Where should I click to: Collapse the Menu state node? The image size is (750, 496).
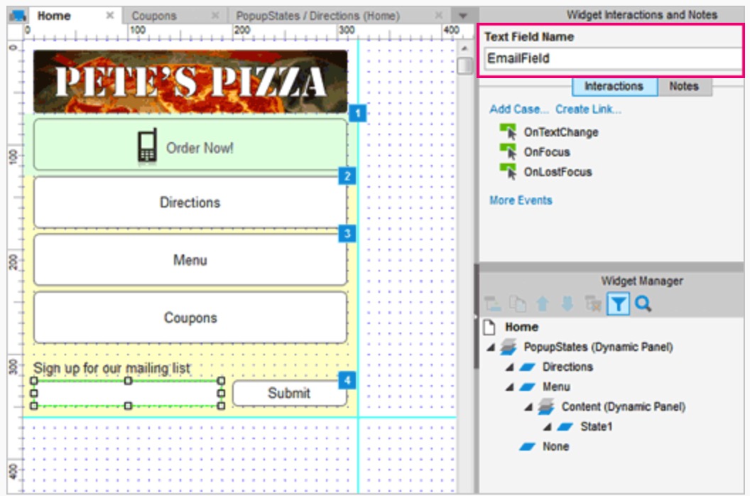[510, 387]
